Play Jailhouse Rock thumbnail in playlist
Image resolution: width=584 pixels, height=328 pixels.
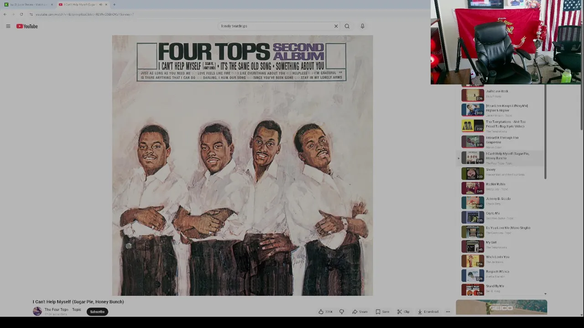[473, 95]
